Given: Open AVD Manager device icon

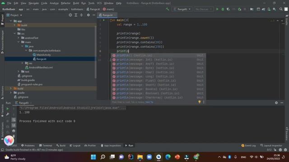Looking at the screenshot, I should pyautogui.click(x=269, y=9).
